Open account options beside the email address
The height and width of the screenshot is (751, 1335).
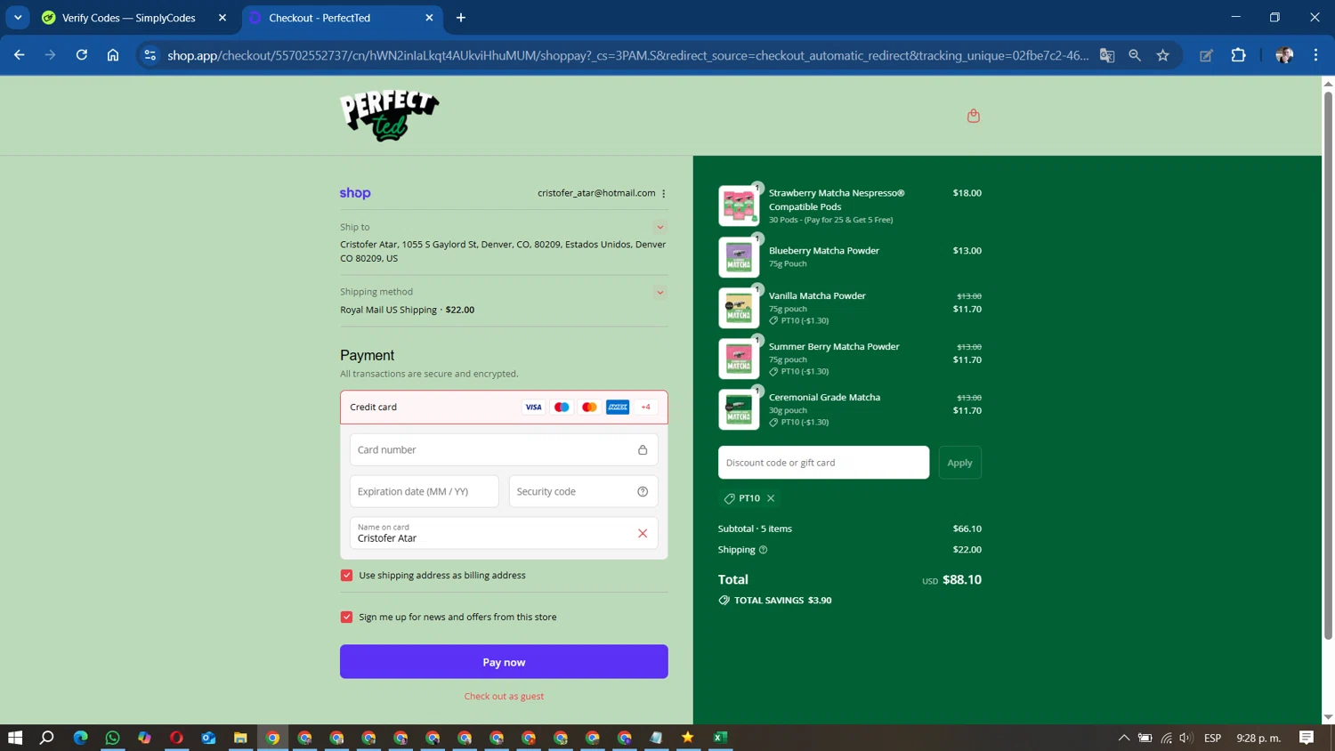[664, 193]
